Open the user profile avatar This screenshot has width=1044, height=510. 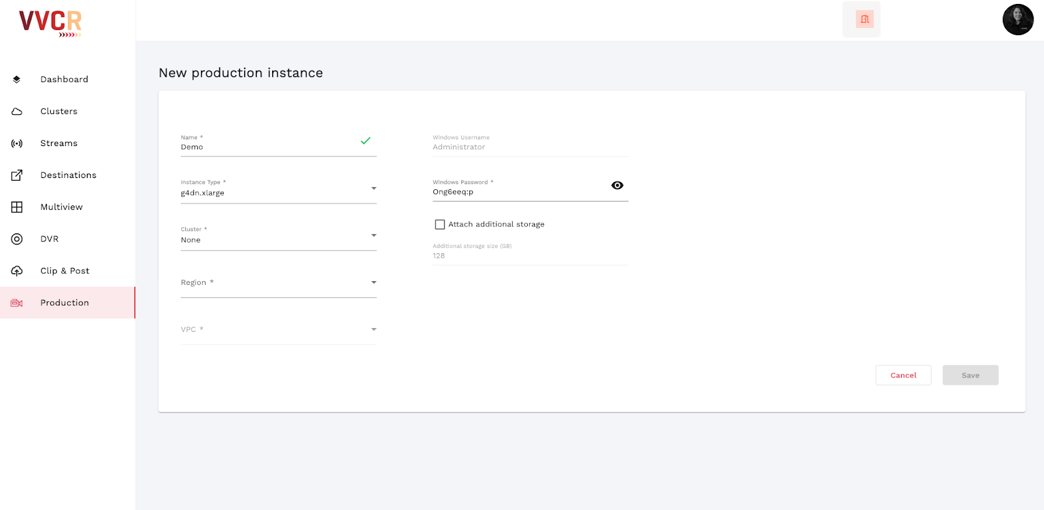pyautogui.click(x=1018, y=20)
